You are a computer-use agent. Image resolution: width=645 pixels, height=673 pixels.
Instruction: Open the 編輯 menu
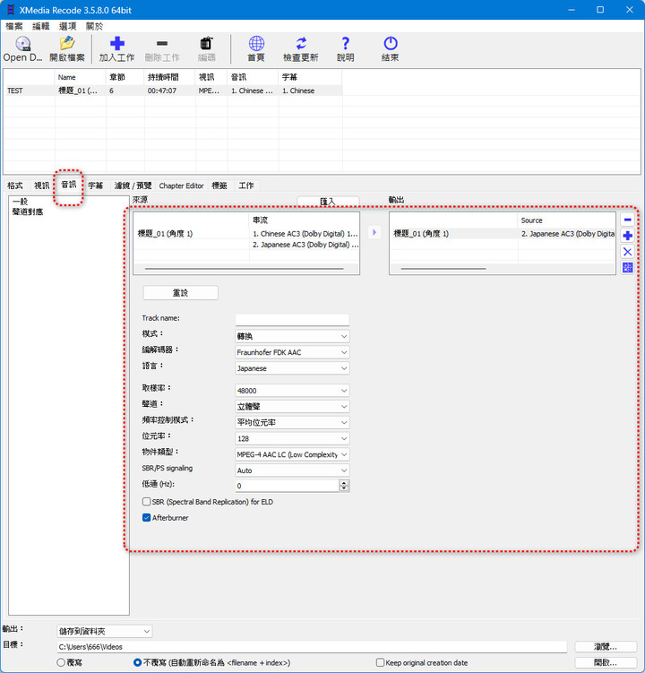(41, 26)
